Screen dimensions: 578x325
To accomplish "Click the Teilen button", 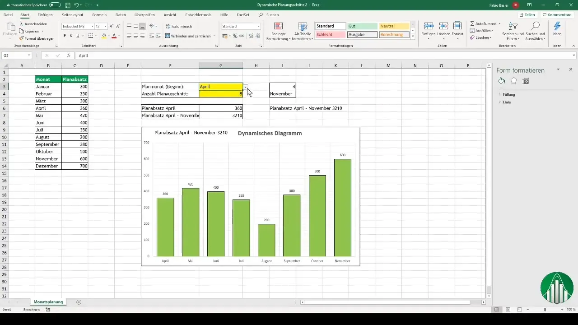I will [x=527, y=15].
